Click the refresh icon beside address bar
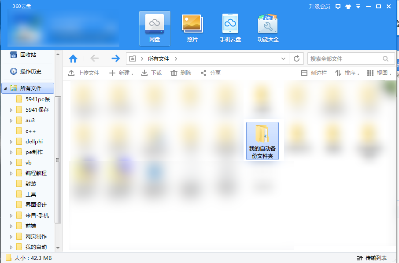 click(296, 58)
